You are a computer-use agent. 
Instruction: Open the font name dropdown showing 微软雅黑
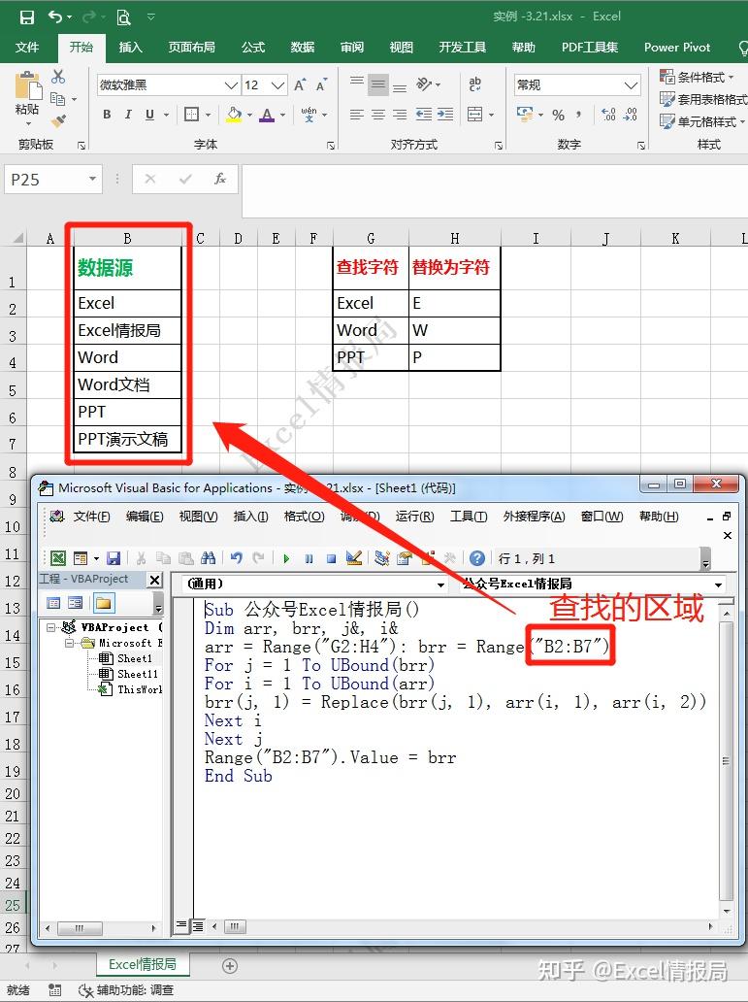pos(231,85)
